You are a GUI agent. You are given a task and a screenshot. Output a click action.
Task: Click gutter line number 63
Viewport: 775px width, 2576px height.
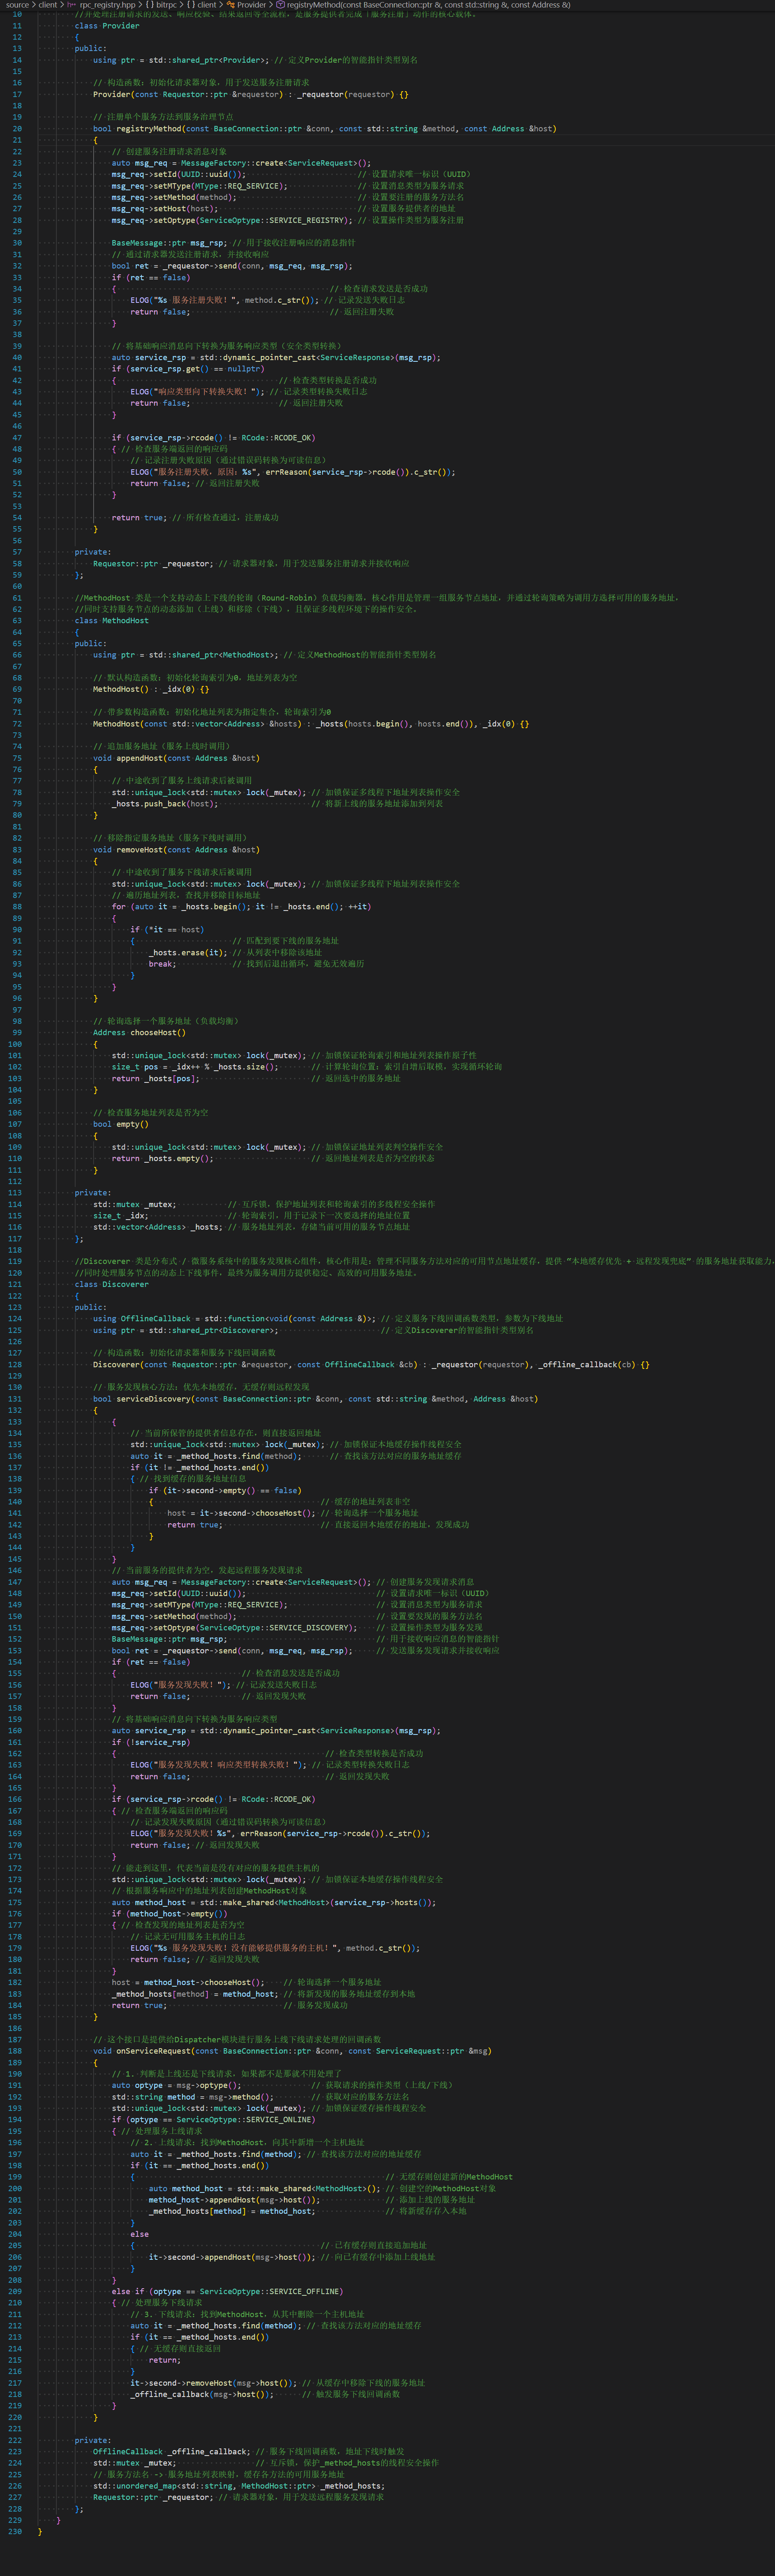point(17,621)
